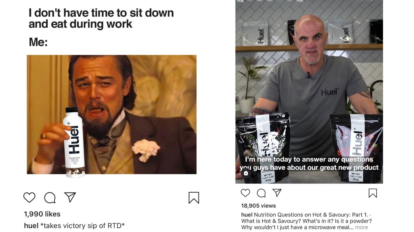Click the Huel bag with red contents on the right
Screen dimensions: 414x232
pos(356,149)
